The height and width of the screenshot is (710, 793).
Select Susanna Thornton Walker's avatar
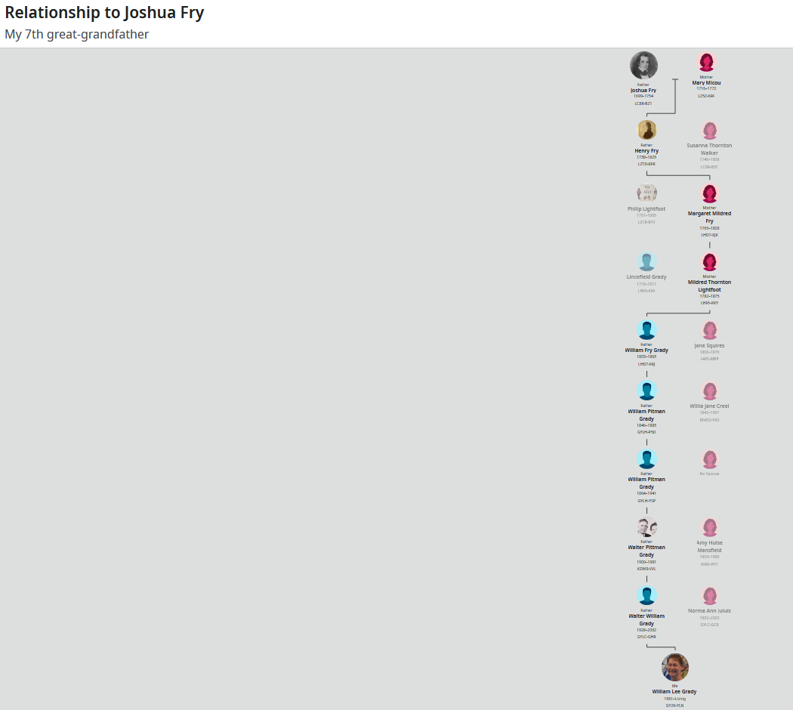pos(710,131)
